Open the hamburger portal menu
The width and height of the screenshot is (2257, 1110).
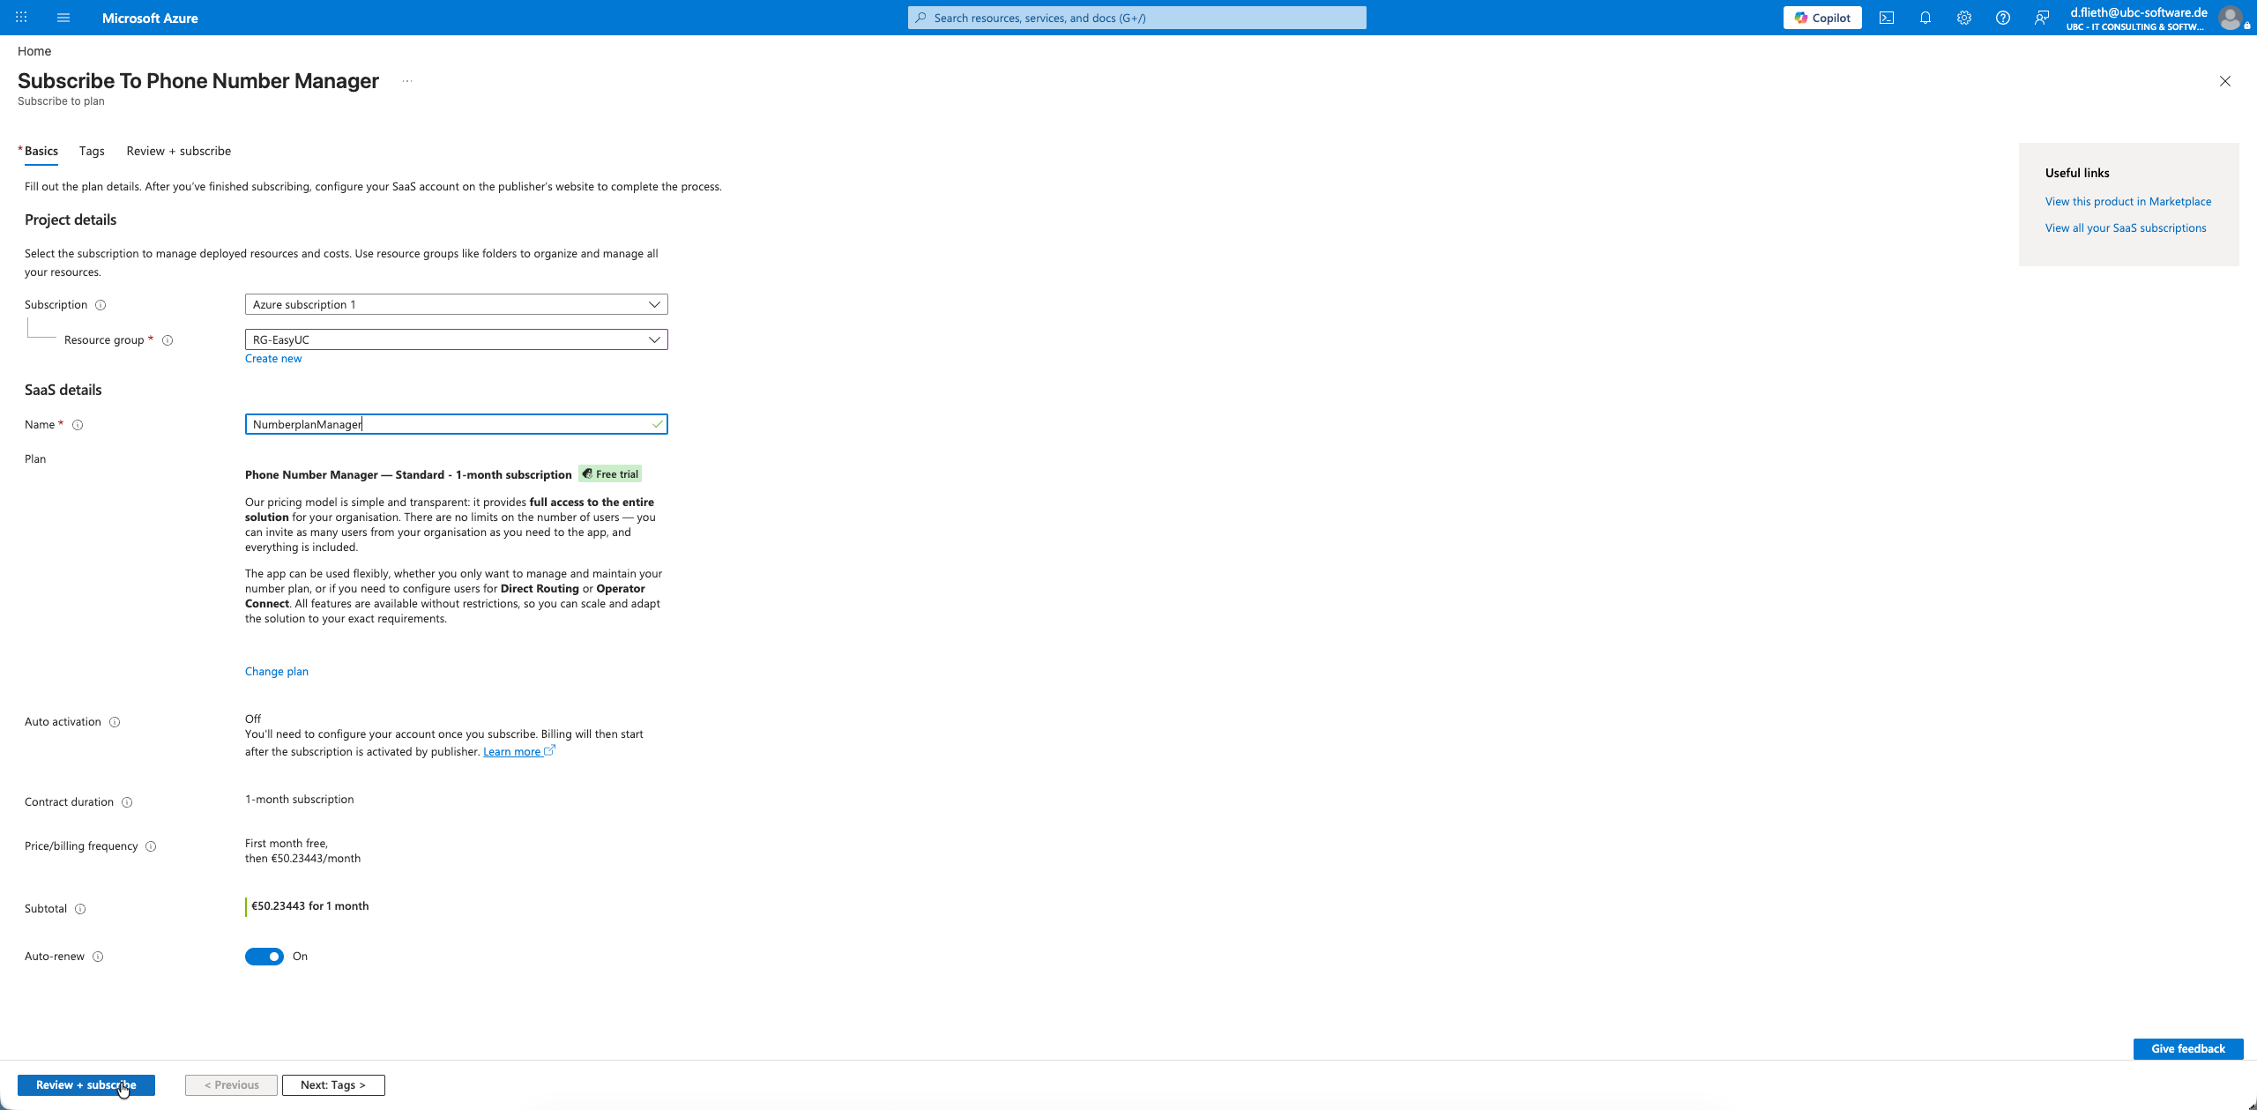click(63, 18)
